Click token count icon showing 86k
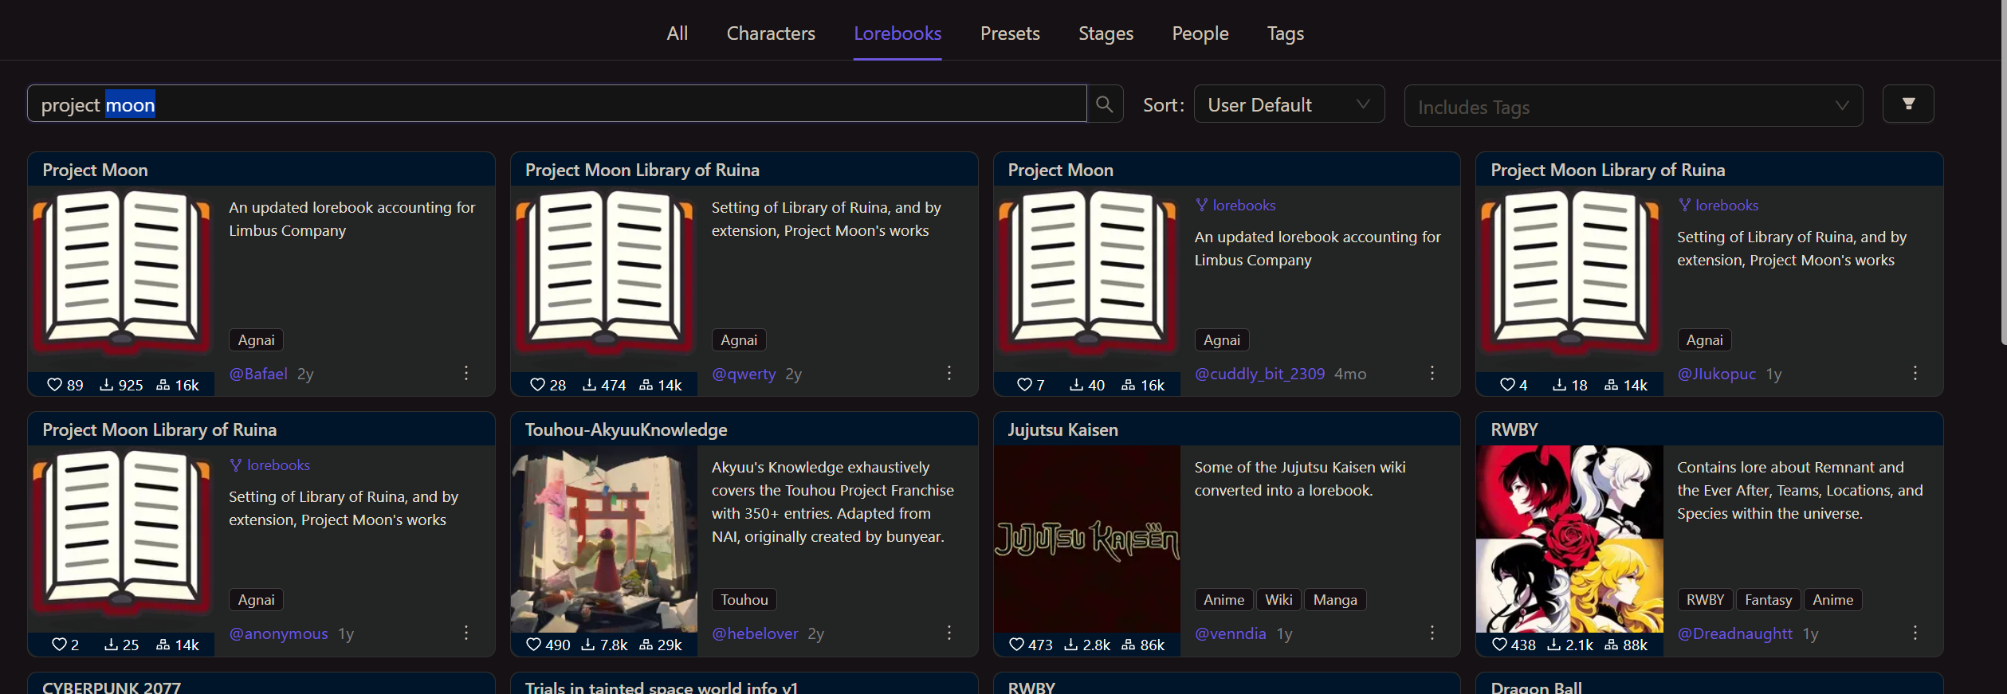Screen dimensions: 2007x694 coord(1129,645)
